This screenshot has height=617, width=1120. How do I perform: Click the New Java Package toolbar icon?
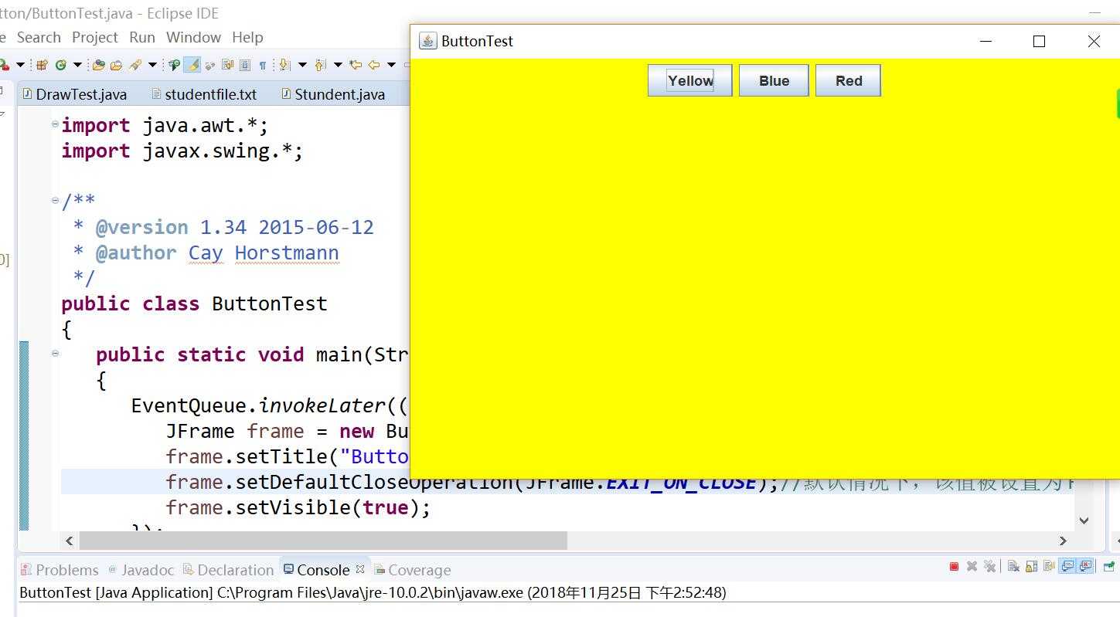(x=43, y=65)
